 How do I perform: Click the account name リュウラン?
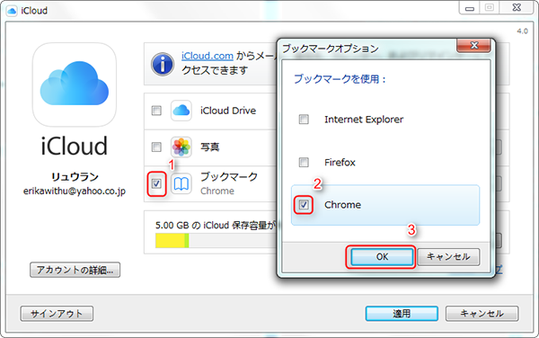[x=75, y=177]
